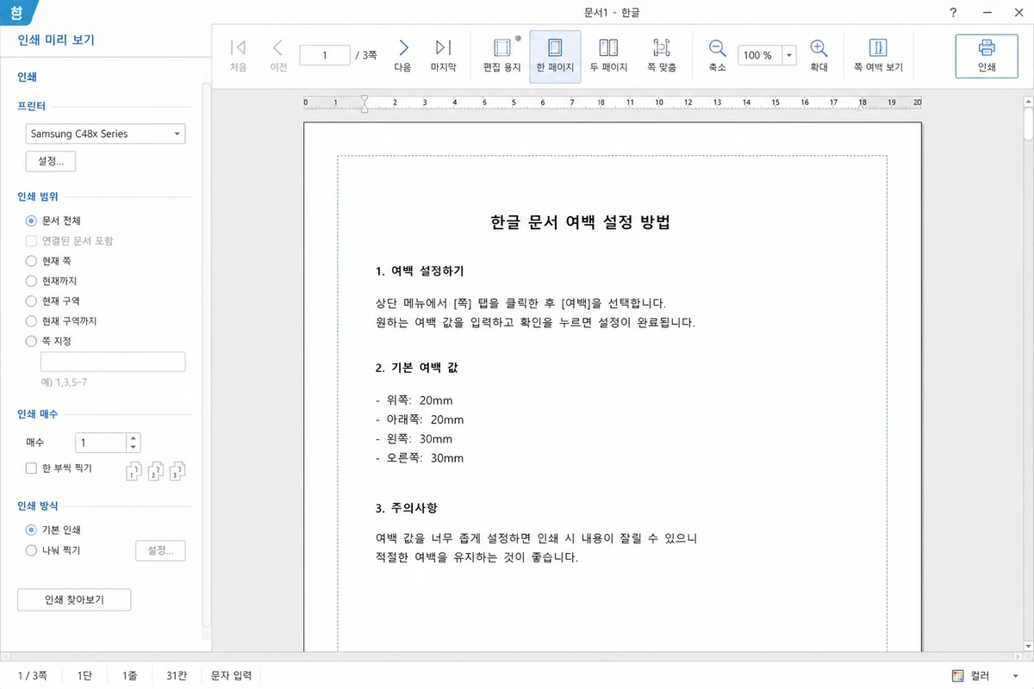The image size is (1034, 689).
Task: Click heading 2. 기본 여백 값
Action: tap(417, 368)
